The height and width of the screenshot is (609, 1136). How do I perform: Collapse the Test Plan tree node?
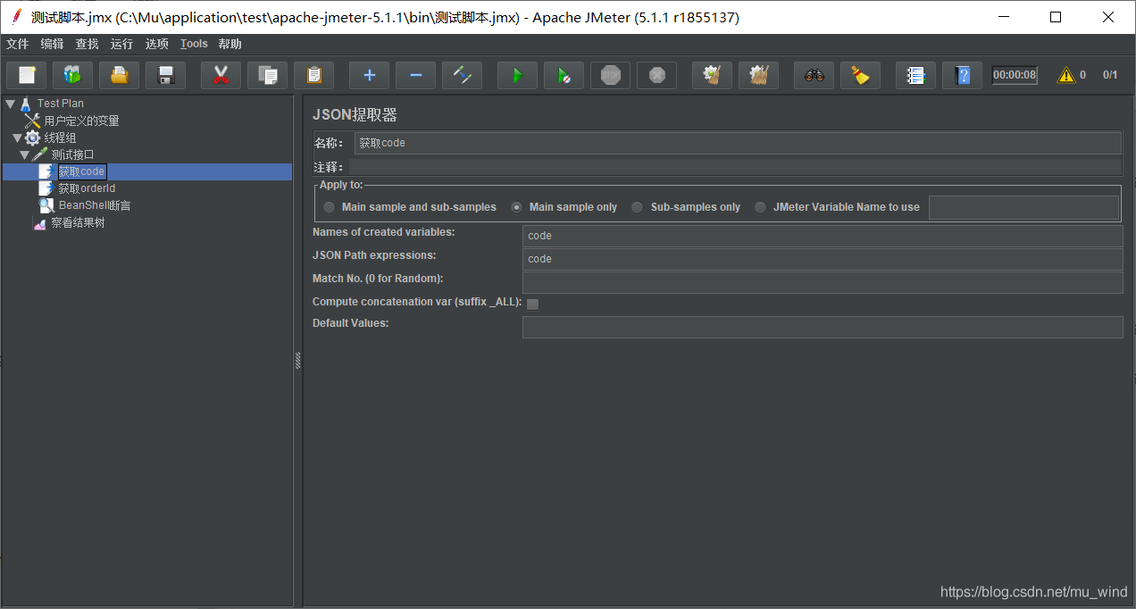pyautogui.click(x=10, y=104)
